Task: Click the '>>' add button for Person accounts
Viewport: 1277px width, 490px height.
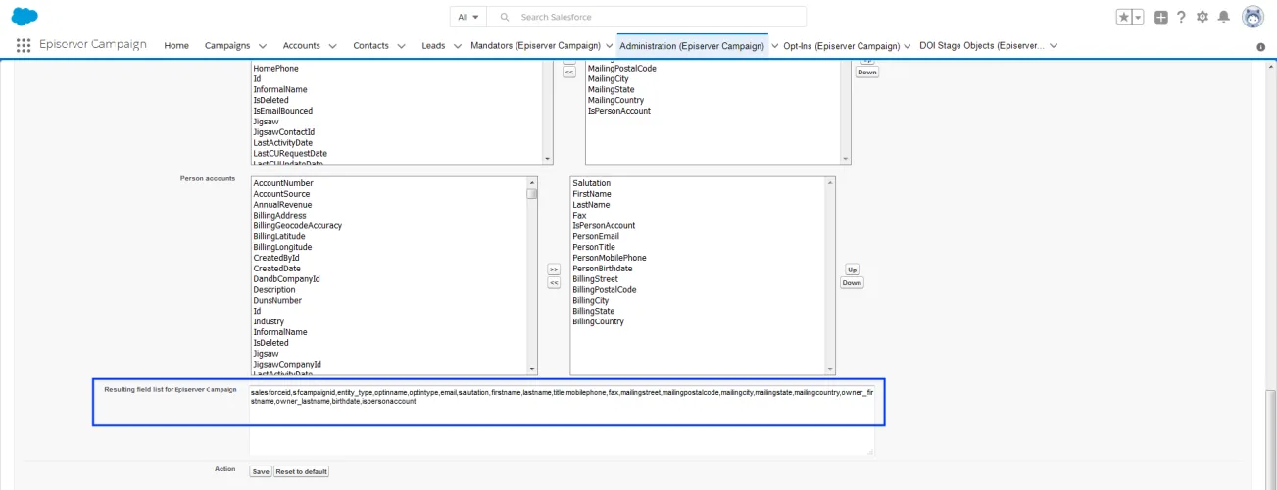Action: click(553, 269)
